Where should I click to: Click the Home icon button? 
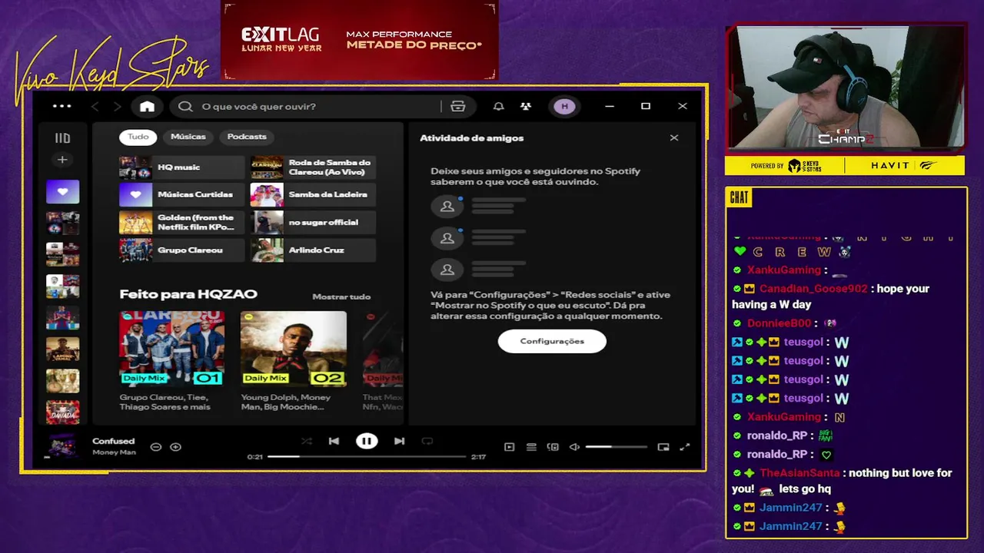click(x=147, y=107)
